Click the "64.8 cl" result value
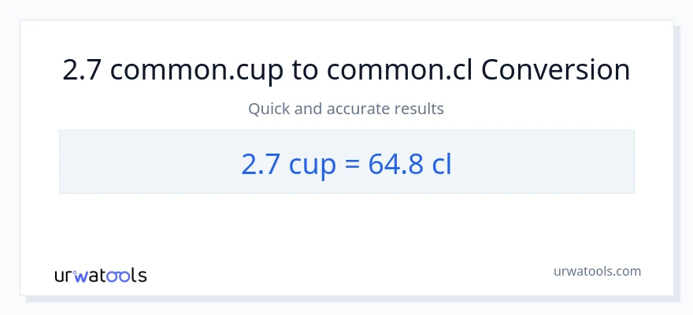 [x=409, y=164]
